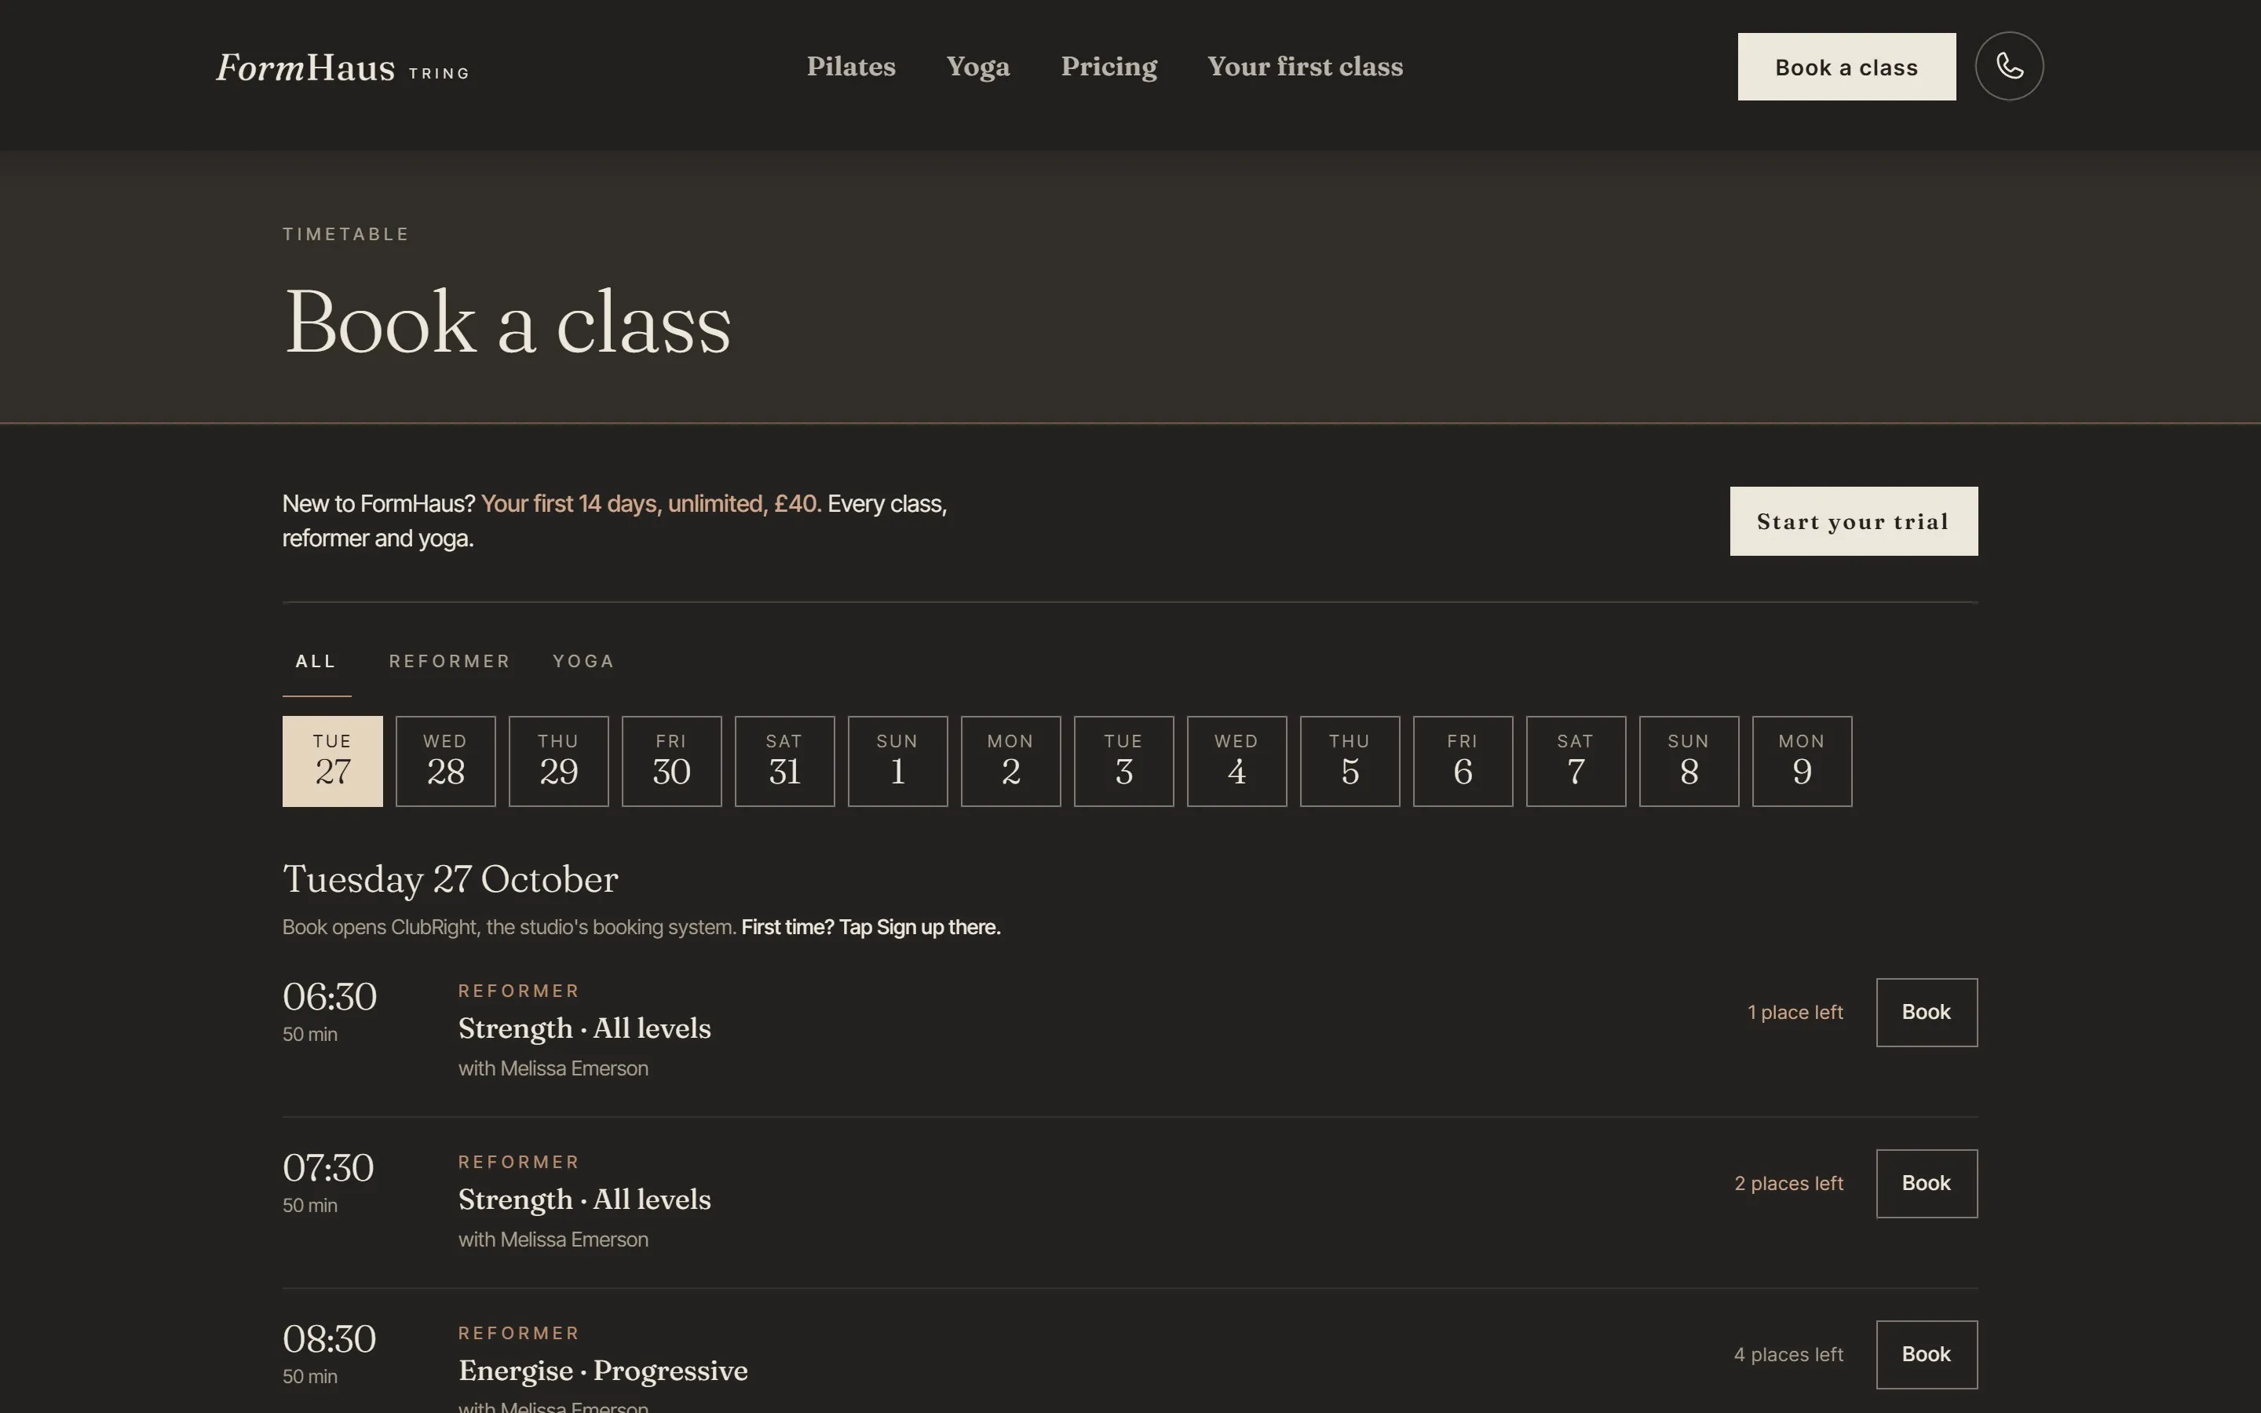Screen dimensions: 2261x1413
Task: Click the 'Your first 14 days, unlimited, £40.' text
Action: (651, 504)
